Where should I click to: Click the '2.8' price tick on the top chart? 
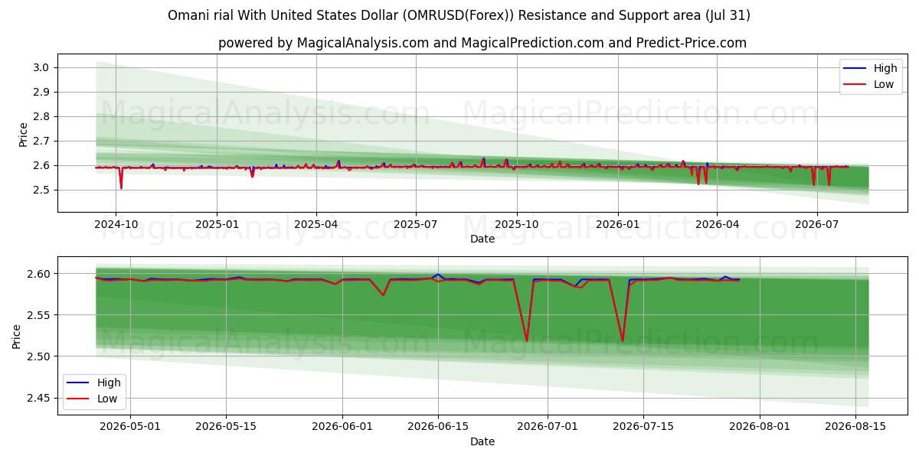pos(41,116)
